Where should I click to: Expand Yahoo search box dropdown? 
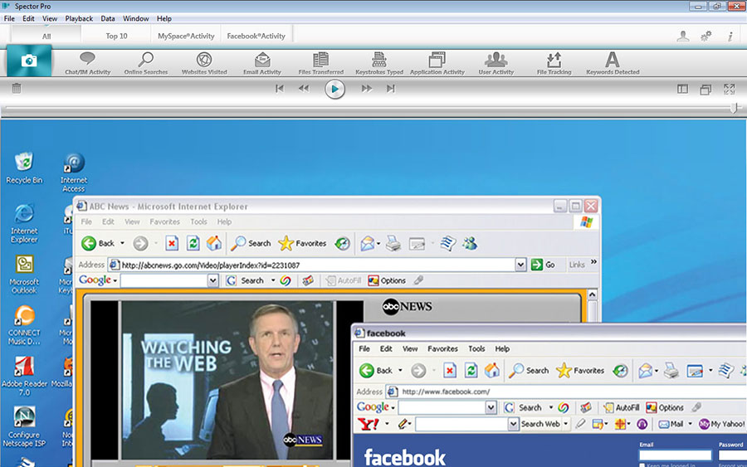[x=513, y=424]
